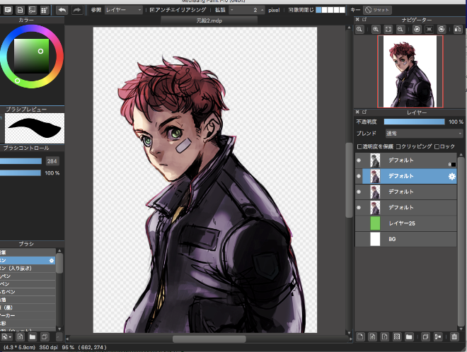467x352 pixels.
Task: Add a new layer folder
Action: [410, 337]
